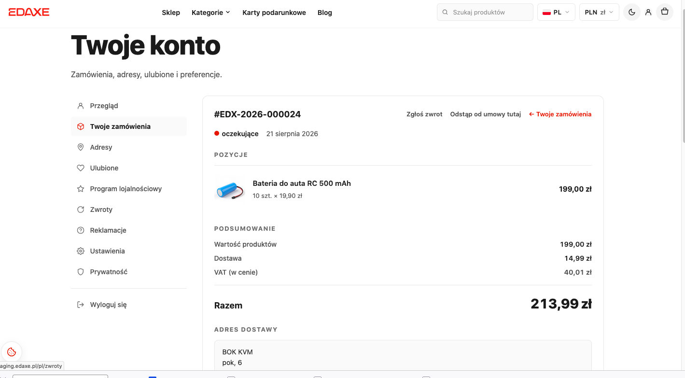Click the Zwroty refresh icon
The width and height of the screenshot is (685, 378).
81,210
